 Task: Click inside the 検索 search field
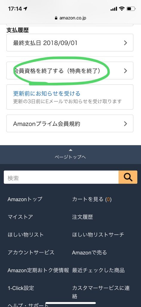(x=61, y=177)
